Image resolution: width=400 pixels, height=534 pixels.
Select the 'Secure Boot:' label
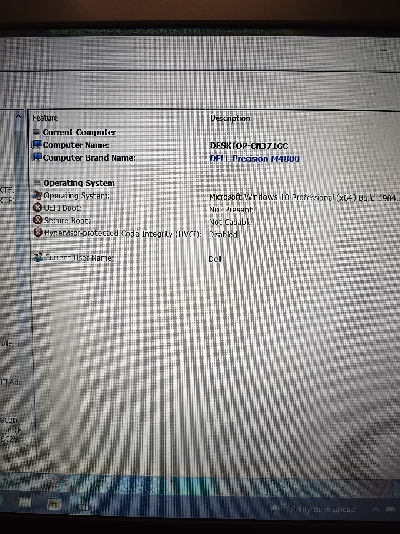(x=67, y=220)
